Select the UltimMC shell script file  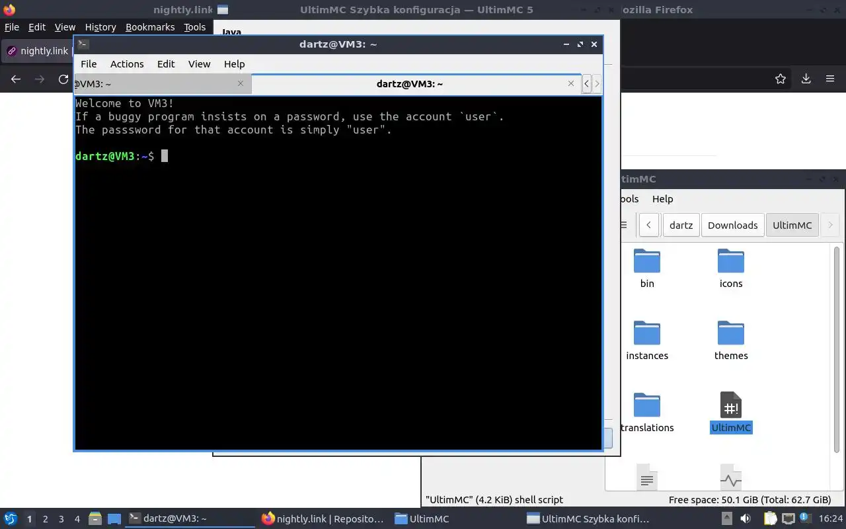731,413
